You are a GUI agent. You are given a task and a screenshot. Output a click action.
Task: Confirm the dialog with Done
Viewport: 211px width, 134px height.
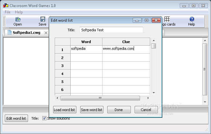119,109
